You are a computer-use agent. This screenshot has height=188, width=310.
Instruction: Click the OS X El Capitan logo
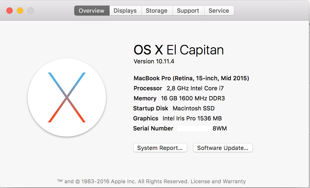pos(67,97)
